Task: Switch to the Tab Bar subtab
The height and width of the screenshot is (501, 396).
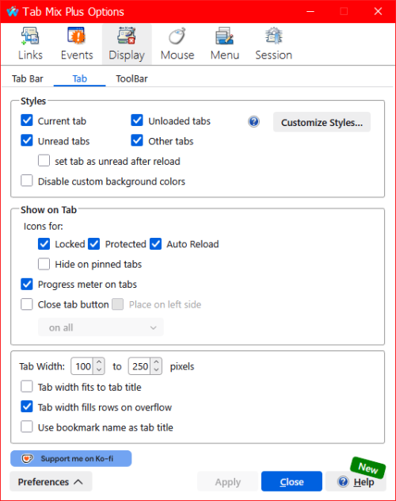Action: pyautogui.click(x=28, y=79)
